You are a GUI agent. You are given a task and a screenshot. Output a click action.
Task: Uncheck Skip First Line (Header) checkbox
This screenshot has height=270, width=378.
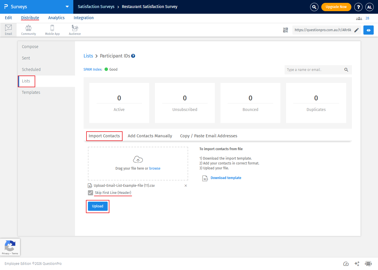90,193
